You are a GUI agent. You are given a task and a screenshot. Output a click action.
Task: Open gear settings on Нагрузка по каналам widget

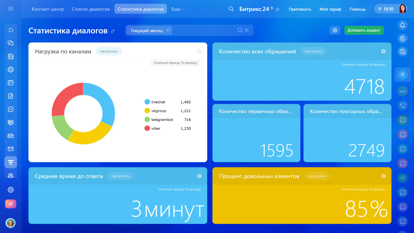point(199,51)
